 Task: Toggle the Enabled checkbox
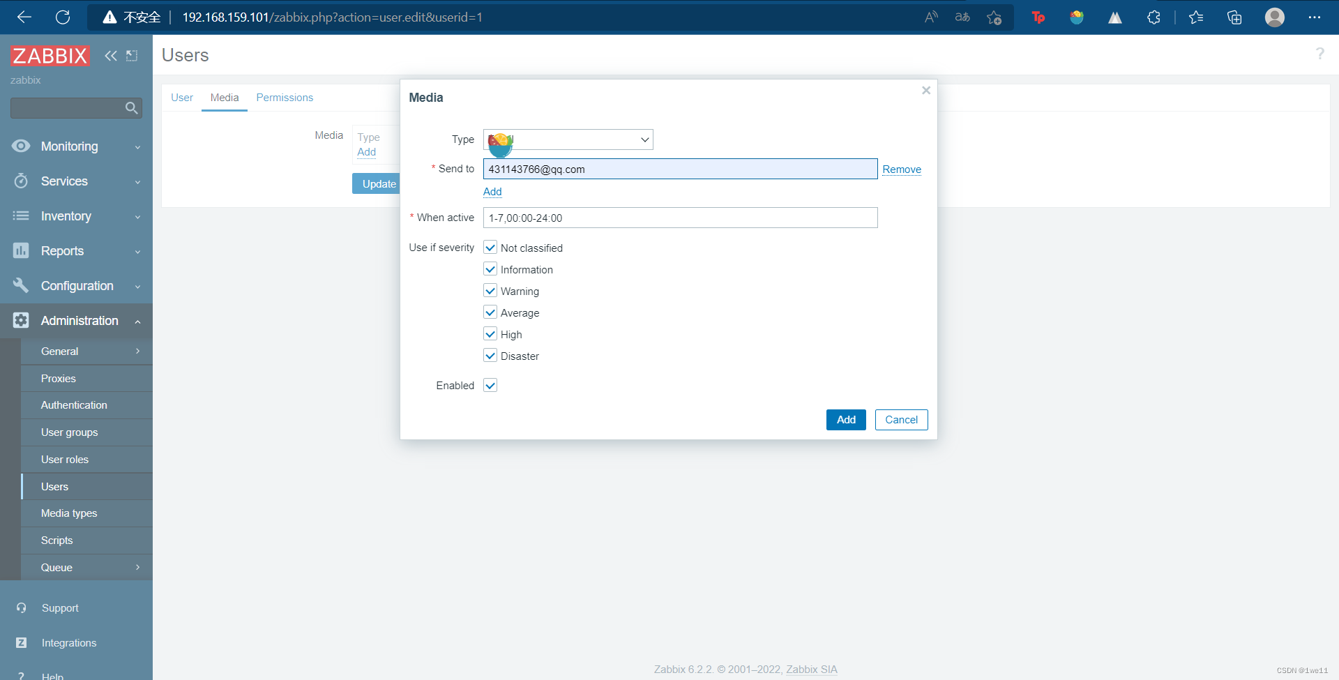(490, 386)
